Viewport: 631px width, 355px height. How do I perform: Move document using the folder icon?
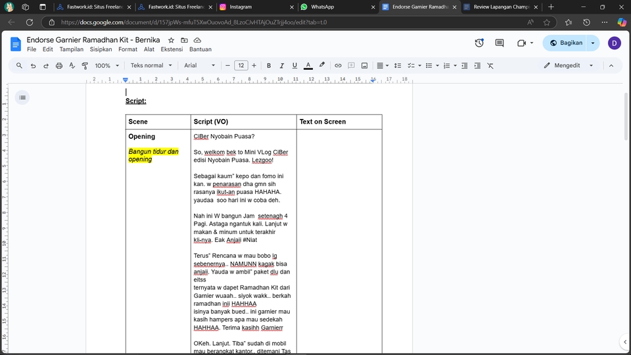(x=184, y=40)
